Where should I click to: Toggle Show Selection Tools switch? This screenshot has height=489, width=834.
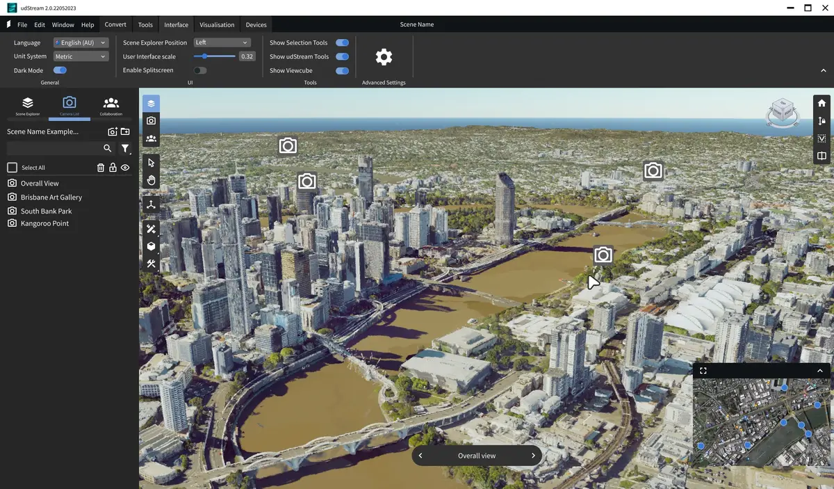click(x=342, y=42)
